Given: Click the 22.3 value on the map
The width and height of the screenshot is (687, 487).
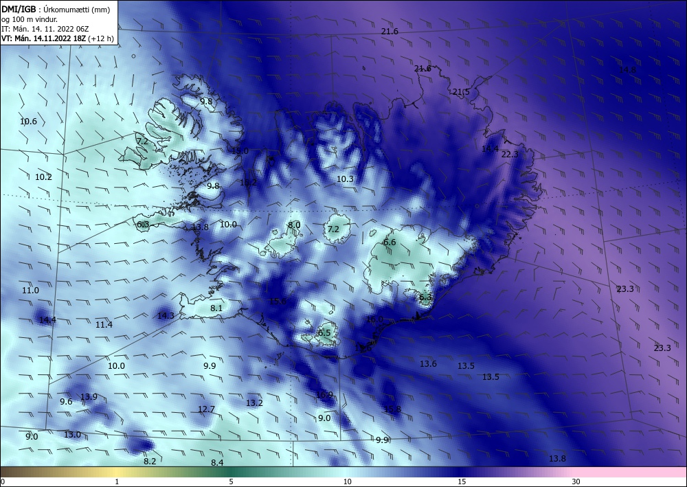Looking at the screenshot, I should [510, 154].
